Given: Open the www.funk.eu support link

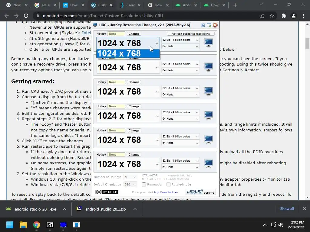Looking at the screenshot, I should point(166,192).
